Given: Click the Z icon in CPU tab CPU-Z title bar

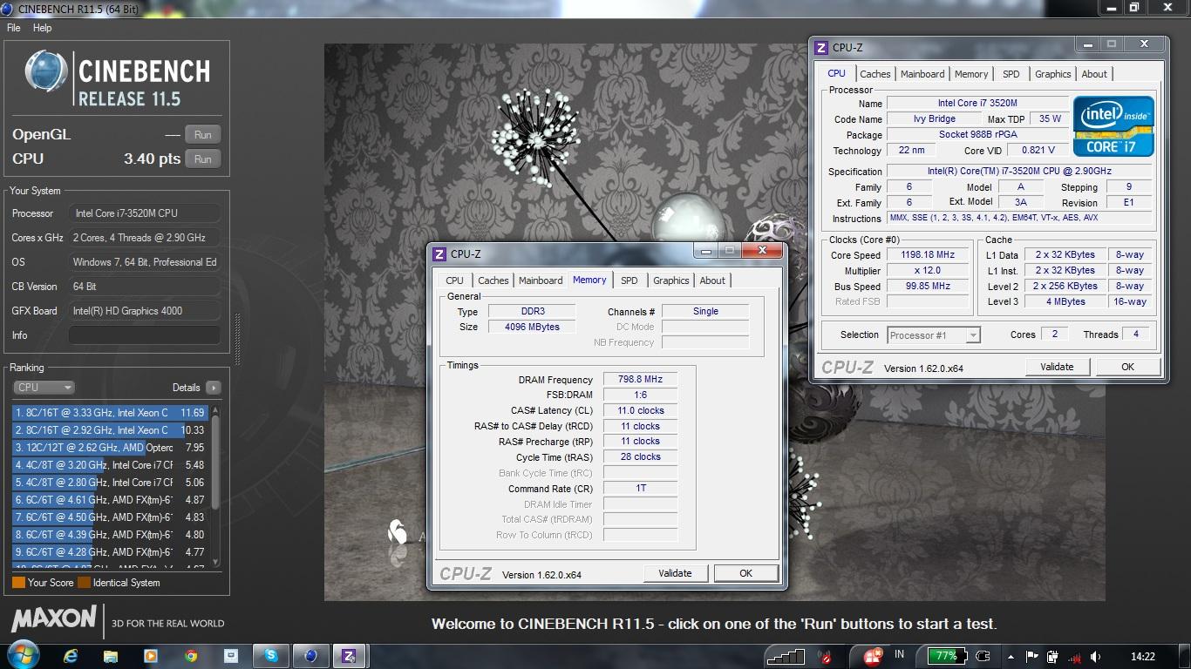Looking at the screenshot, I should [821, 48].
